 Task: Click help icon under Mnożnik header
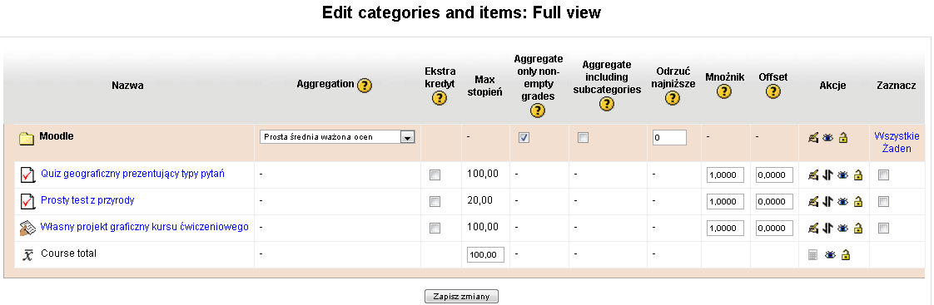723,91
